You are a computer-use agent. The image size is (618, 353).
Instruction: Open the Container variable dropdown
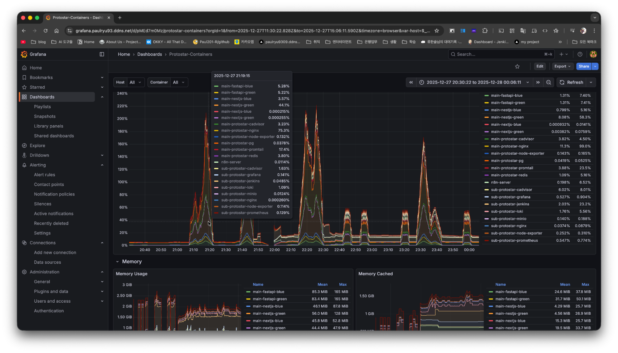(x=179, y=82)
